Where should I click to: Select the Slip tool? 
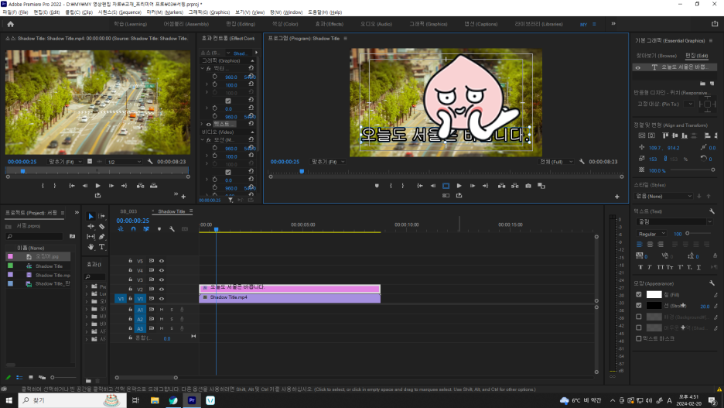pyautogui.click(x=90, y=237)
